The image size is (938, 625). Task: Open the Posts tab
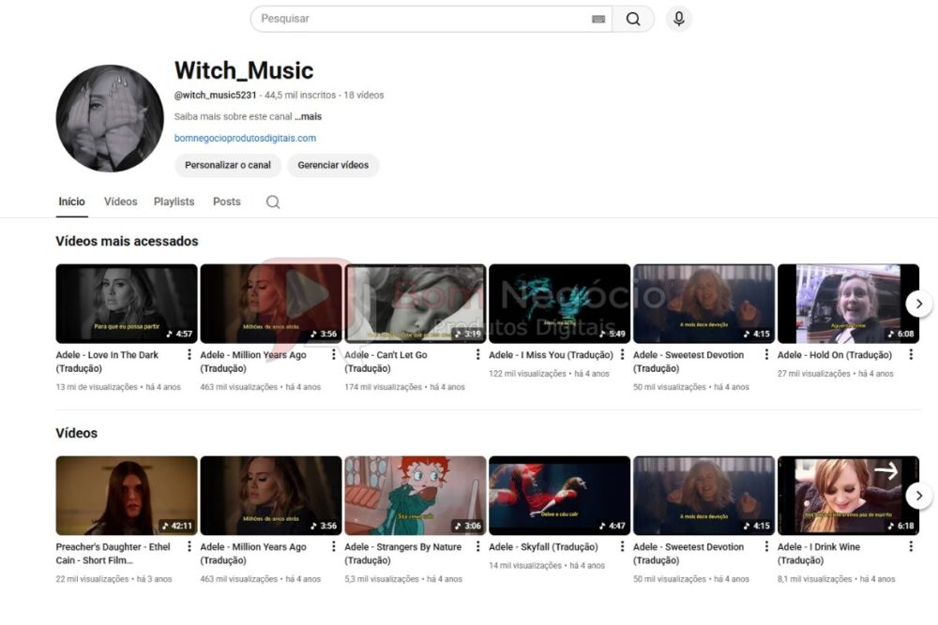tap(226, 201)
